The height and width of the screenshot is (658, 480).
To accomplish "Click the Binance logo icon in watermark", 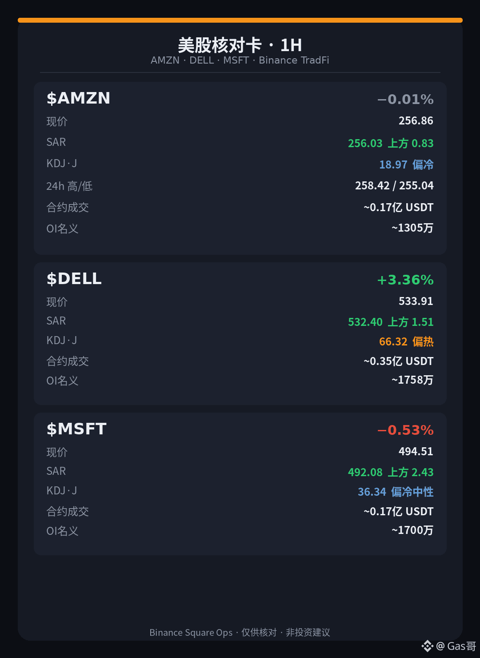I will [427, 646].
